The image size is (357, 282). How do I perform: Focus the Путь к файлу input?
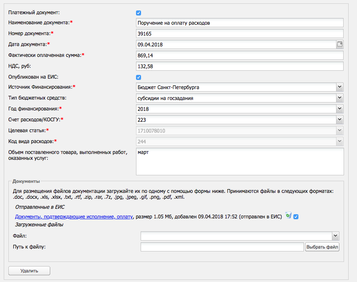222,247
